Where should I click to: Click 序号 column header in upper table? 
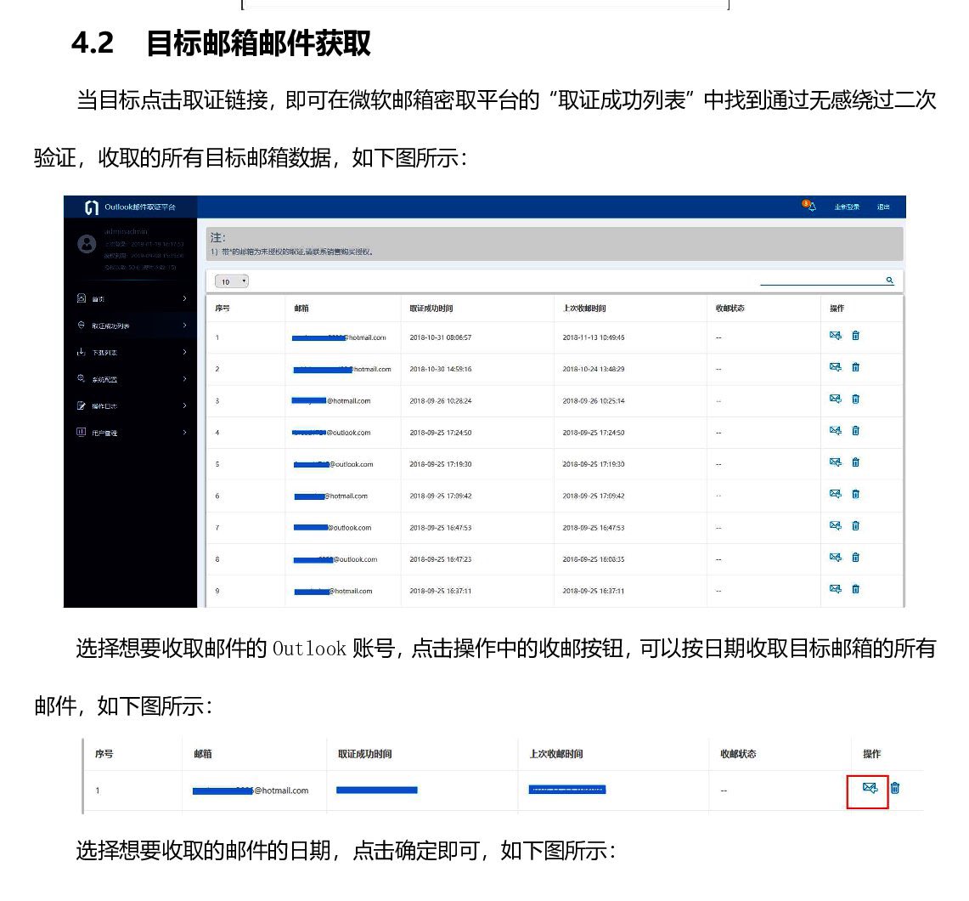click(223, 308)
